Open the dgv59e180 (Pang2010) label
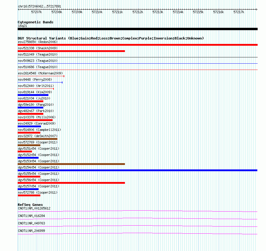The height and width of the screenshot is (251, 266). pos(36,105)
